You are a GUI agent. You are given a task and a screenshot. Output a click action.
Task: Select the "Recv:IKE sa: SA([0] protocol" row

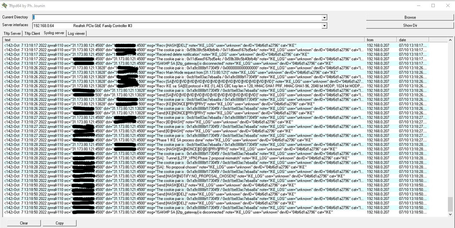tap(216, 86)
